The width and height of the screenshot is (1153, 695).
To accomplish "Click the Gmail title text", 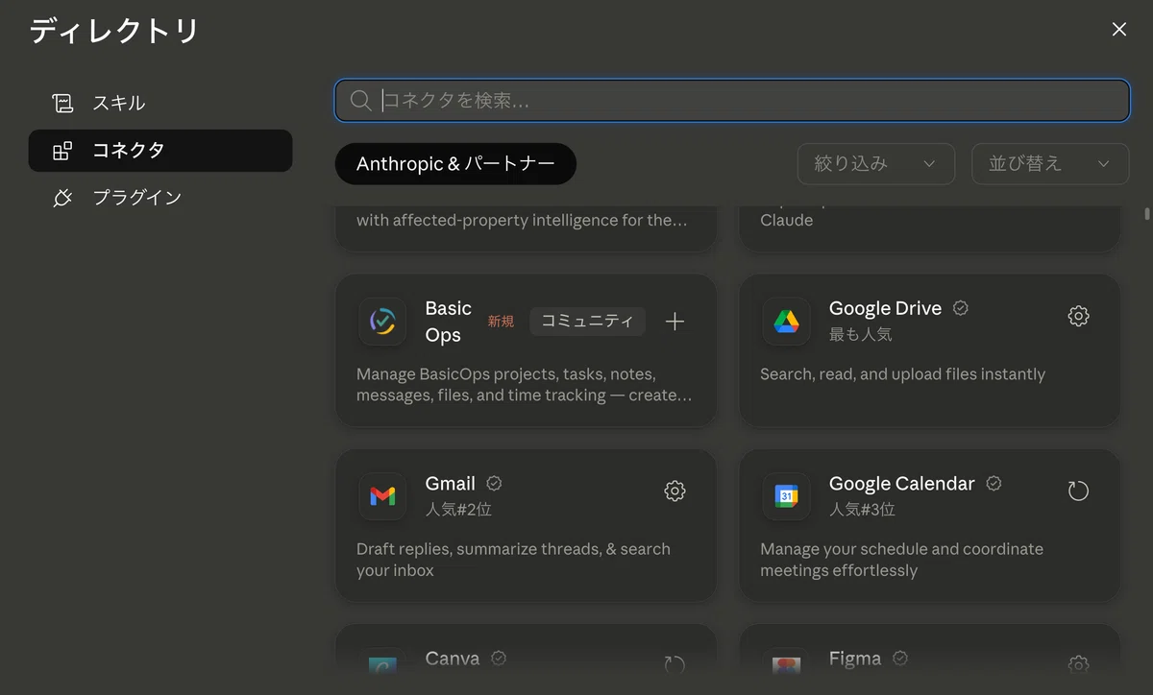I will tap(451, 483).
